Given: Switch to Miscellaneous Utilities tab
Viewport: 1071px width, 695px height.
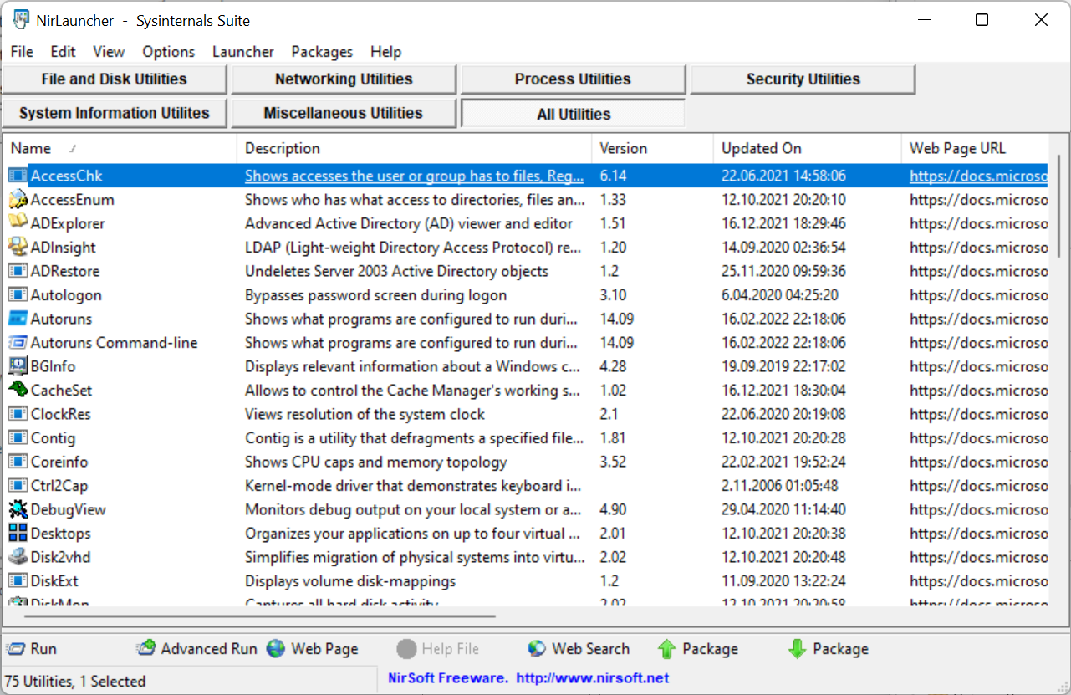Looking at the screenshot, I should tap(344, 113).
